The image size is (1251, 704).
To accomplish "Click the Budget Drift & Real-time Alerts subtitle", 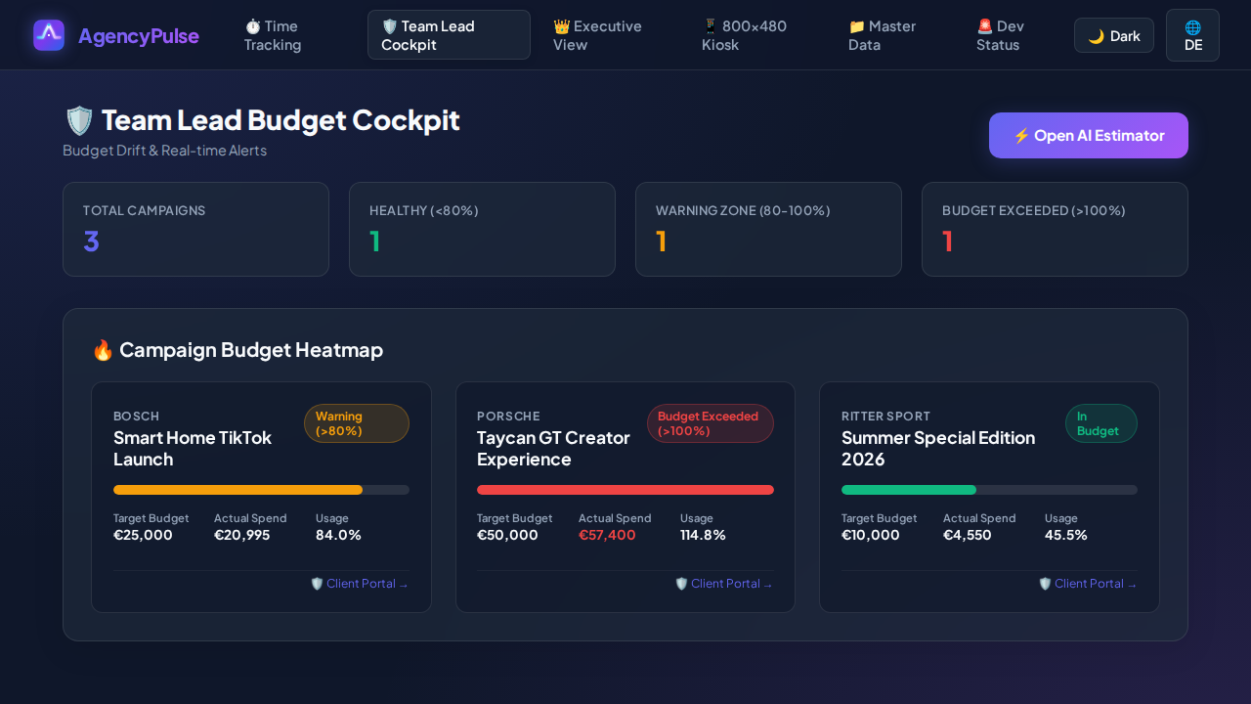I will tap(164, 151).
